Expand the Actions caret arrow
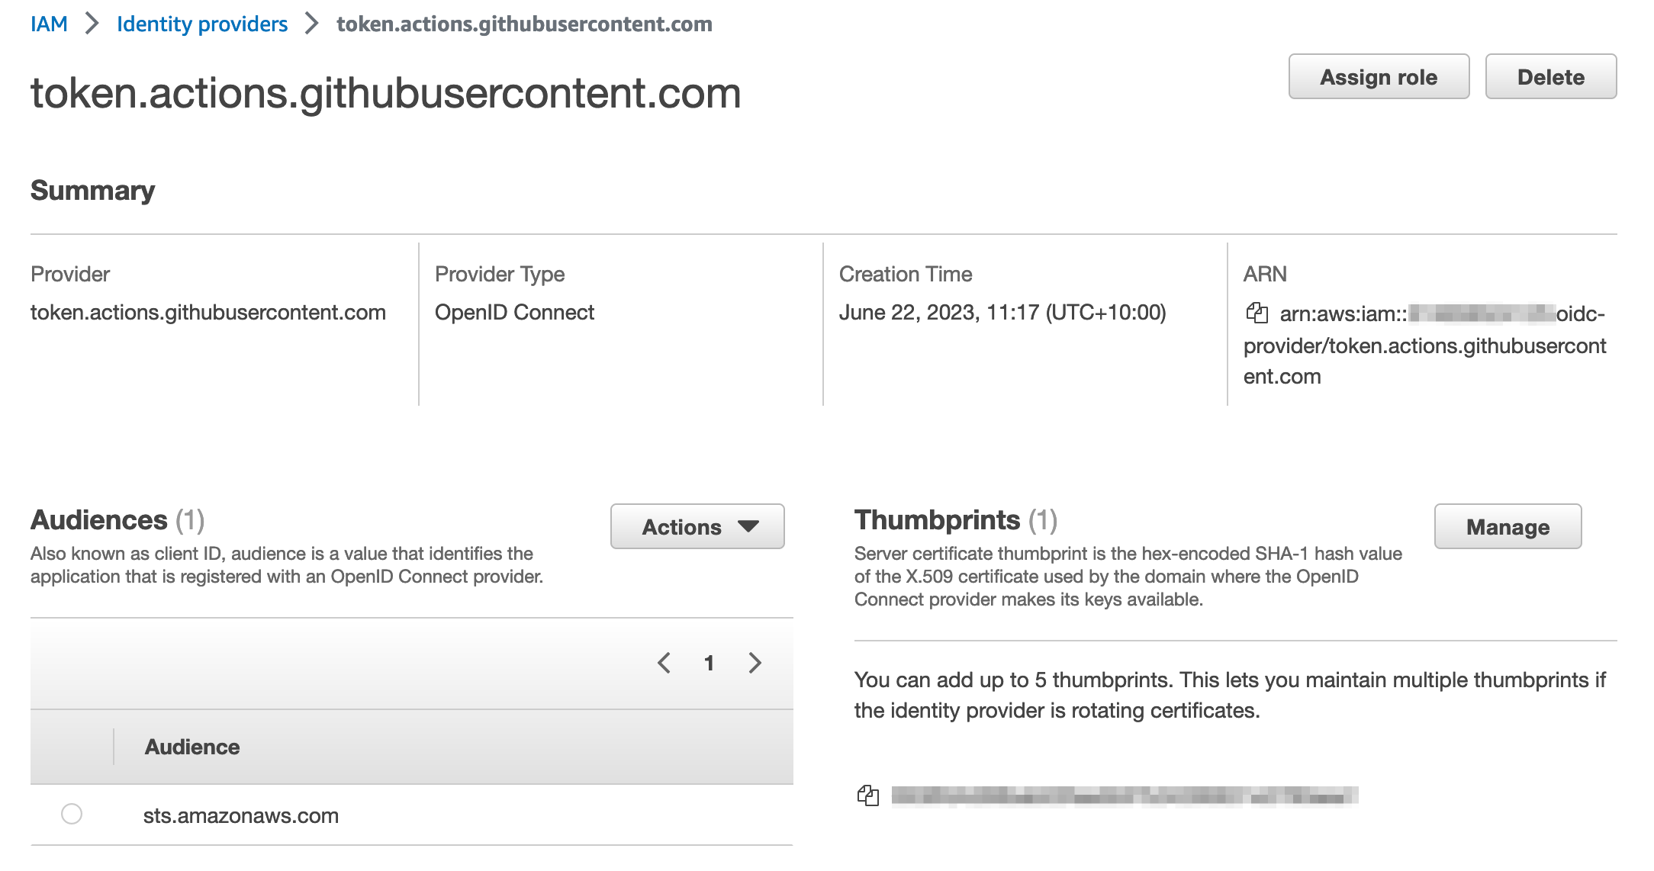The width and height of the screenshot is (1654, 871). point(748,525)
